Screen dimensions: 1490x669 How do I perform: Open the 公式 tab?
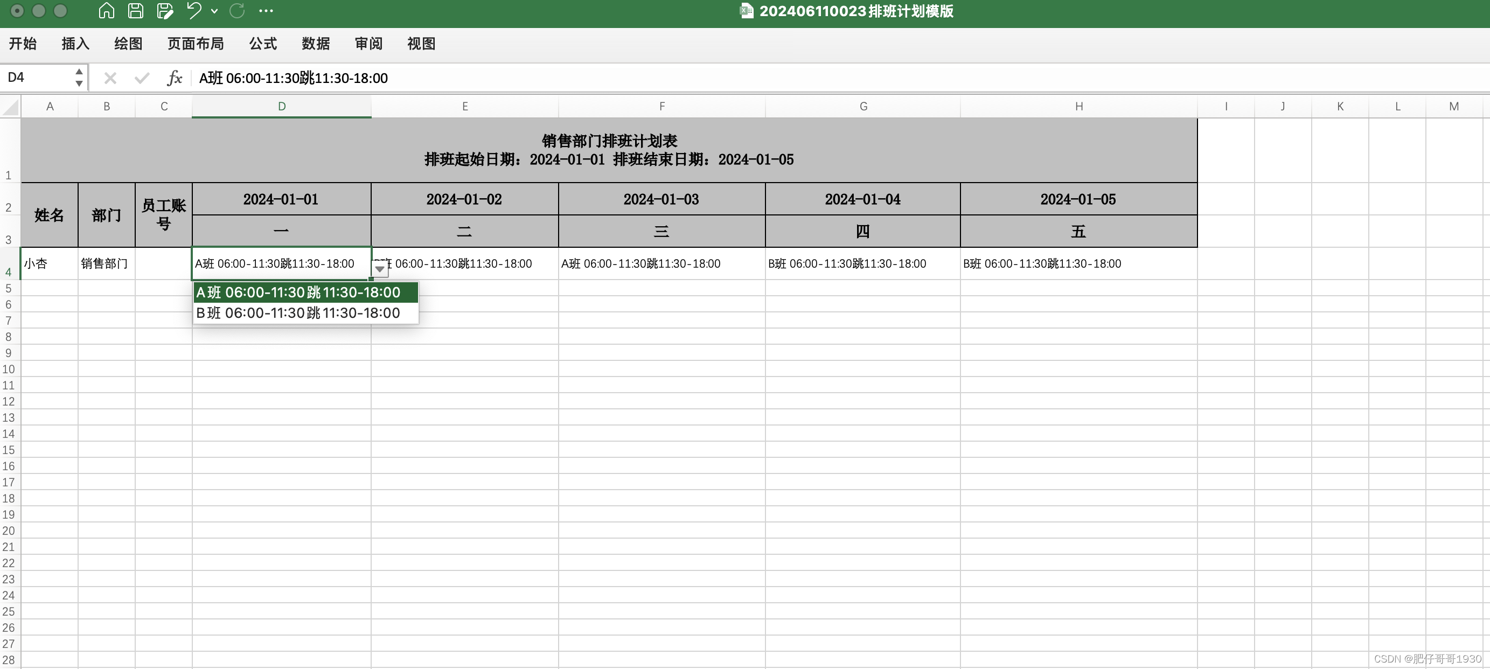pos(262,44)
